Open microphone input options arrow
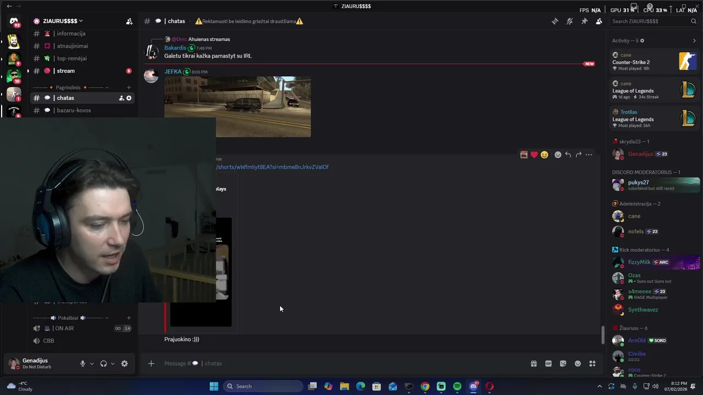The height and width of the screenshot is (395, 703). (x=92, y=364)
